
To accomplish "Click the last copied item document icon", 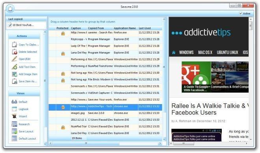I will (x=10, y=25).
